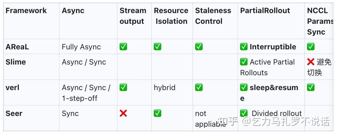Click verl's green check under Staleness Control
The height and width of the screenshot is (135, 338).
point(199,87)
